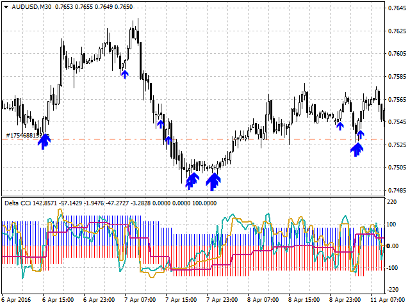The width and height of the screenshot is (410, 307).
Task: Select the 6 Apr 2016 date label
Action: coord(15,299)
